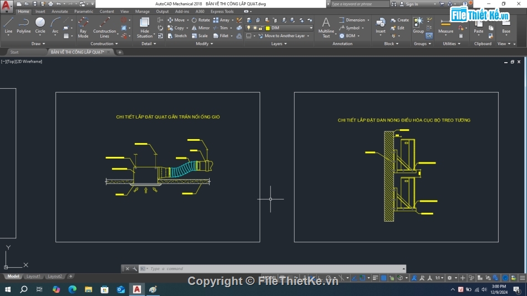The image size is (527, 296).
Task: Open the AutoCAD application menu logo
Action: point(7,6)
